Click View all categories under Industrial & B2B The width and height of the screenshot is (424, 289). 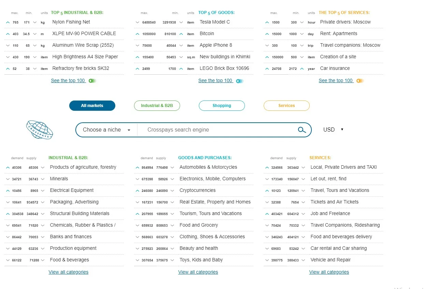click(68, 272)
